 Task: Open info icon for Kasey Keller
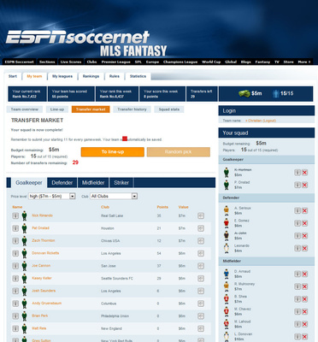point(15,279)
